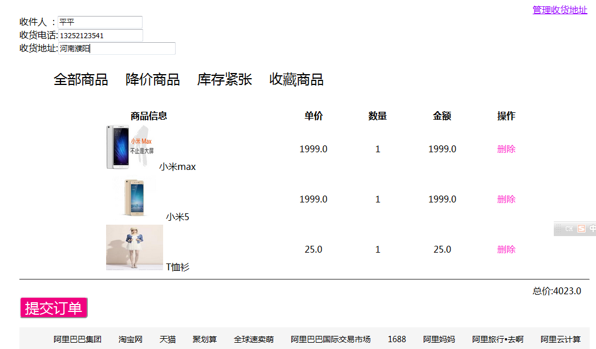Click the 金额 column header
The image size is (596, 349).
point(442,116)
